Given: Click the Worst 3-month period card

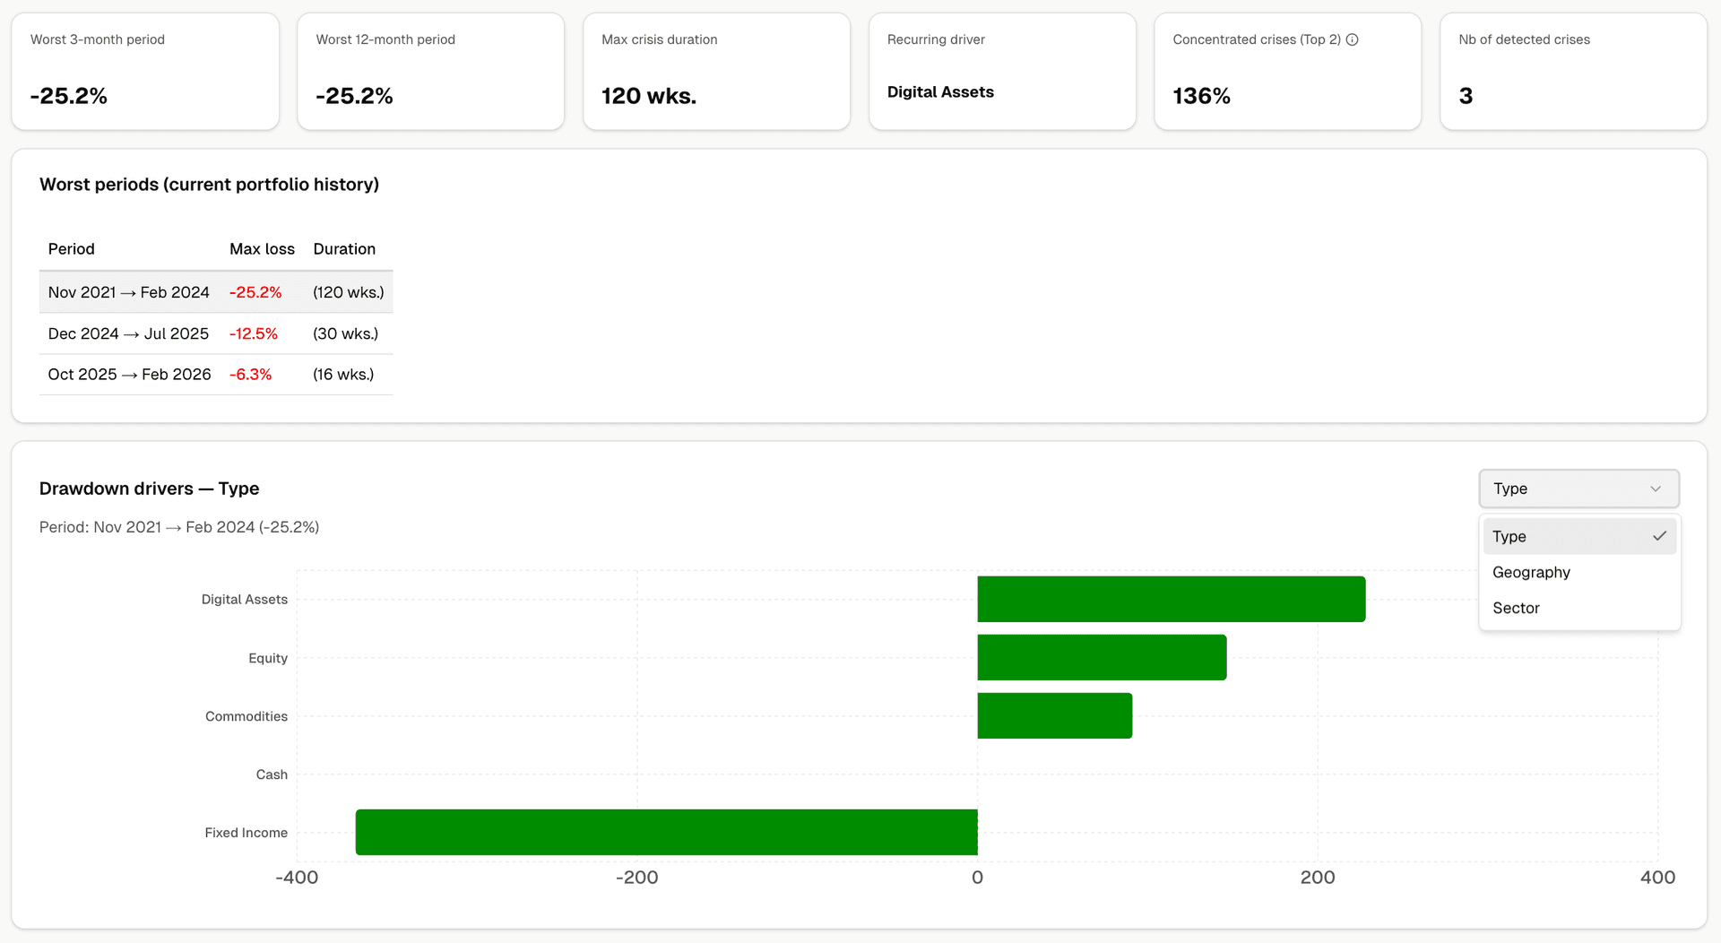Looking at the screenshot, I should [x=145, y=72].
